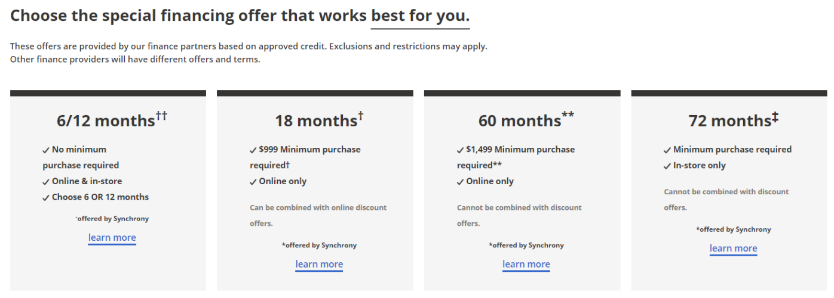Open "learn more" under the 18 months offer

pyautogui.click(x=319, y=264)
